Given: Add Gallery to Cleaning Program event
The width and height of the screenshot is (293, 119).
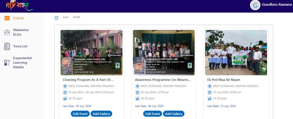Looking at the screenshot, I should (101, 114).
